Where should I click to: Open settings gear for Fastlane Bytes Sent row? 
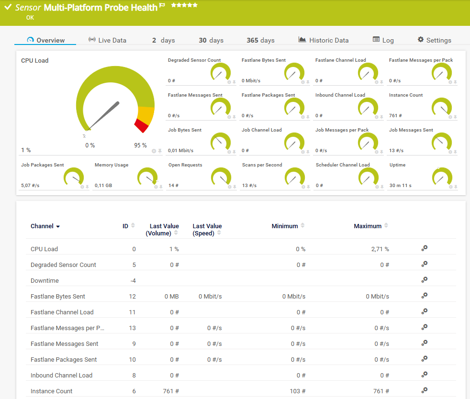tap(424, 296)
